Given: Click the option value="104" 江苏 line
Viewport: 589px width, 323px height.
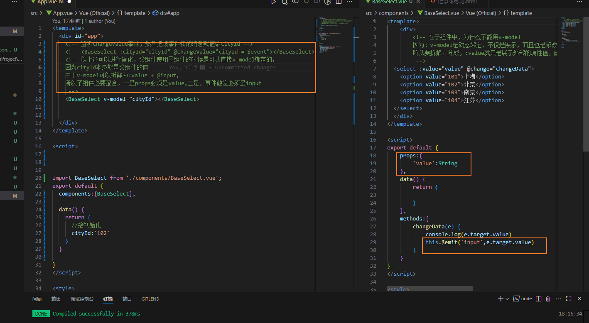Looking at the screenshot, I should 452,100.
